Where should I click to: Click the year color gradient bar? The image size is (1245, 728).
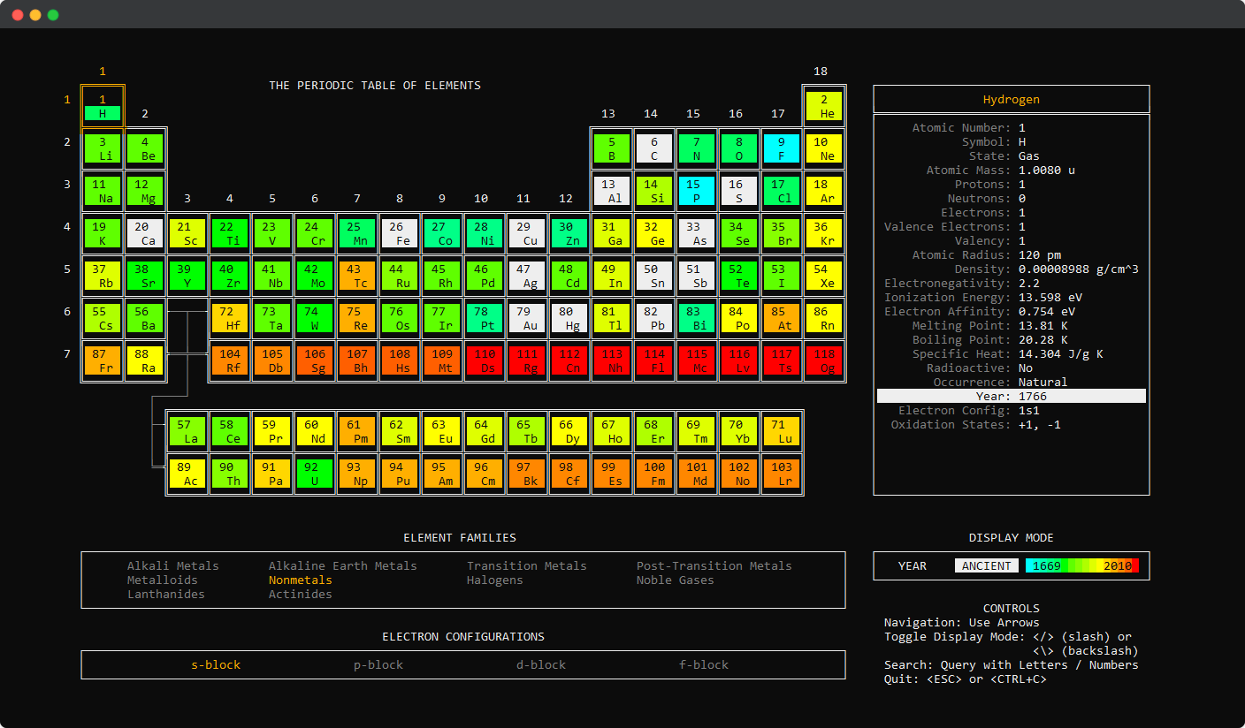pyautogui.click(x=1082, y=565)
